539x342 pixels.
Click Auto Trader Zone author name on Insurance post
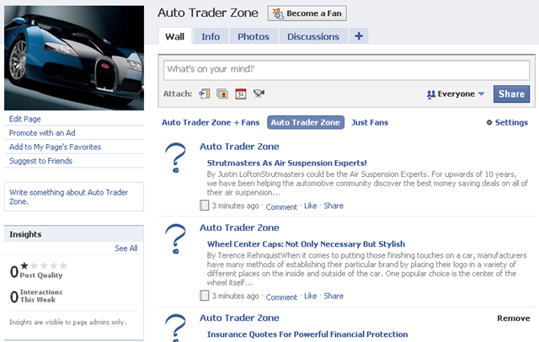coord(239,318)
